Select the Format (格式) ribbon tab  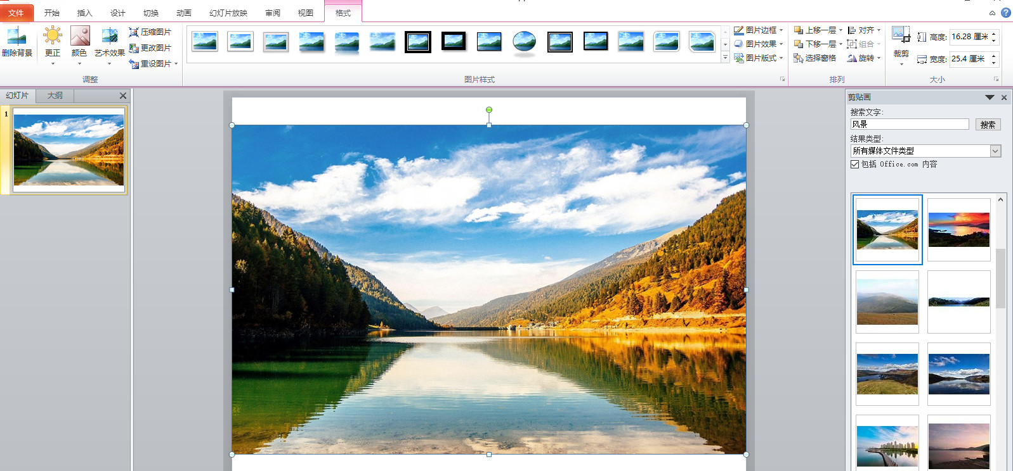[343, 13]
